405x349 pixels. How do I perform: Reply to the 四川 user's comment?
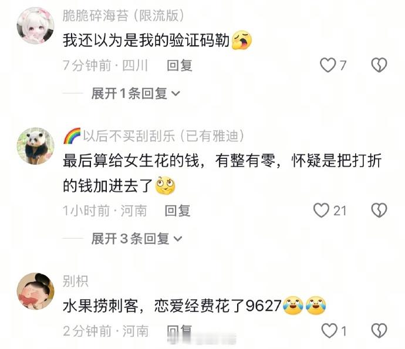tap(180, 65)
